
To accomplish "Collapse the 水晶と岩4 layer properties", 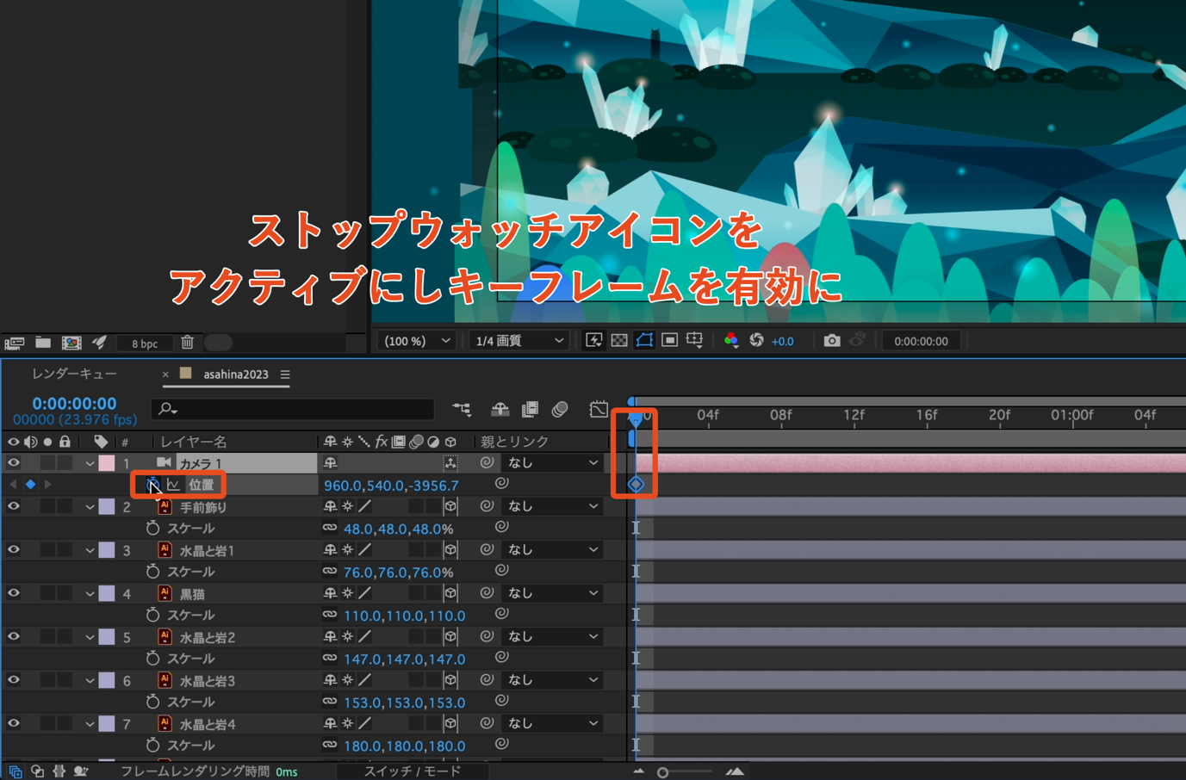I will [x=90, y=723].
